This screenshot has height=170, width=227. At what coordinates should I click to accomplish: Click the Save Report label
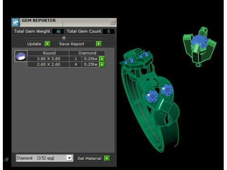(71, 44)
